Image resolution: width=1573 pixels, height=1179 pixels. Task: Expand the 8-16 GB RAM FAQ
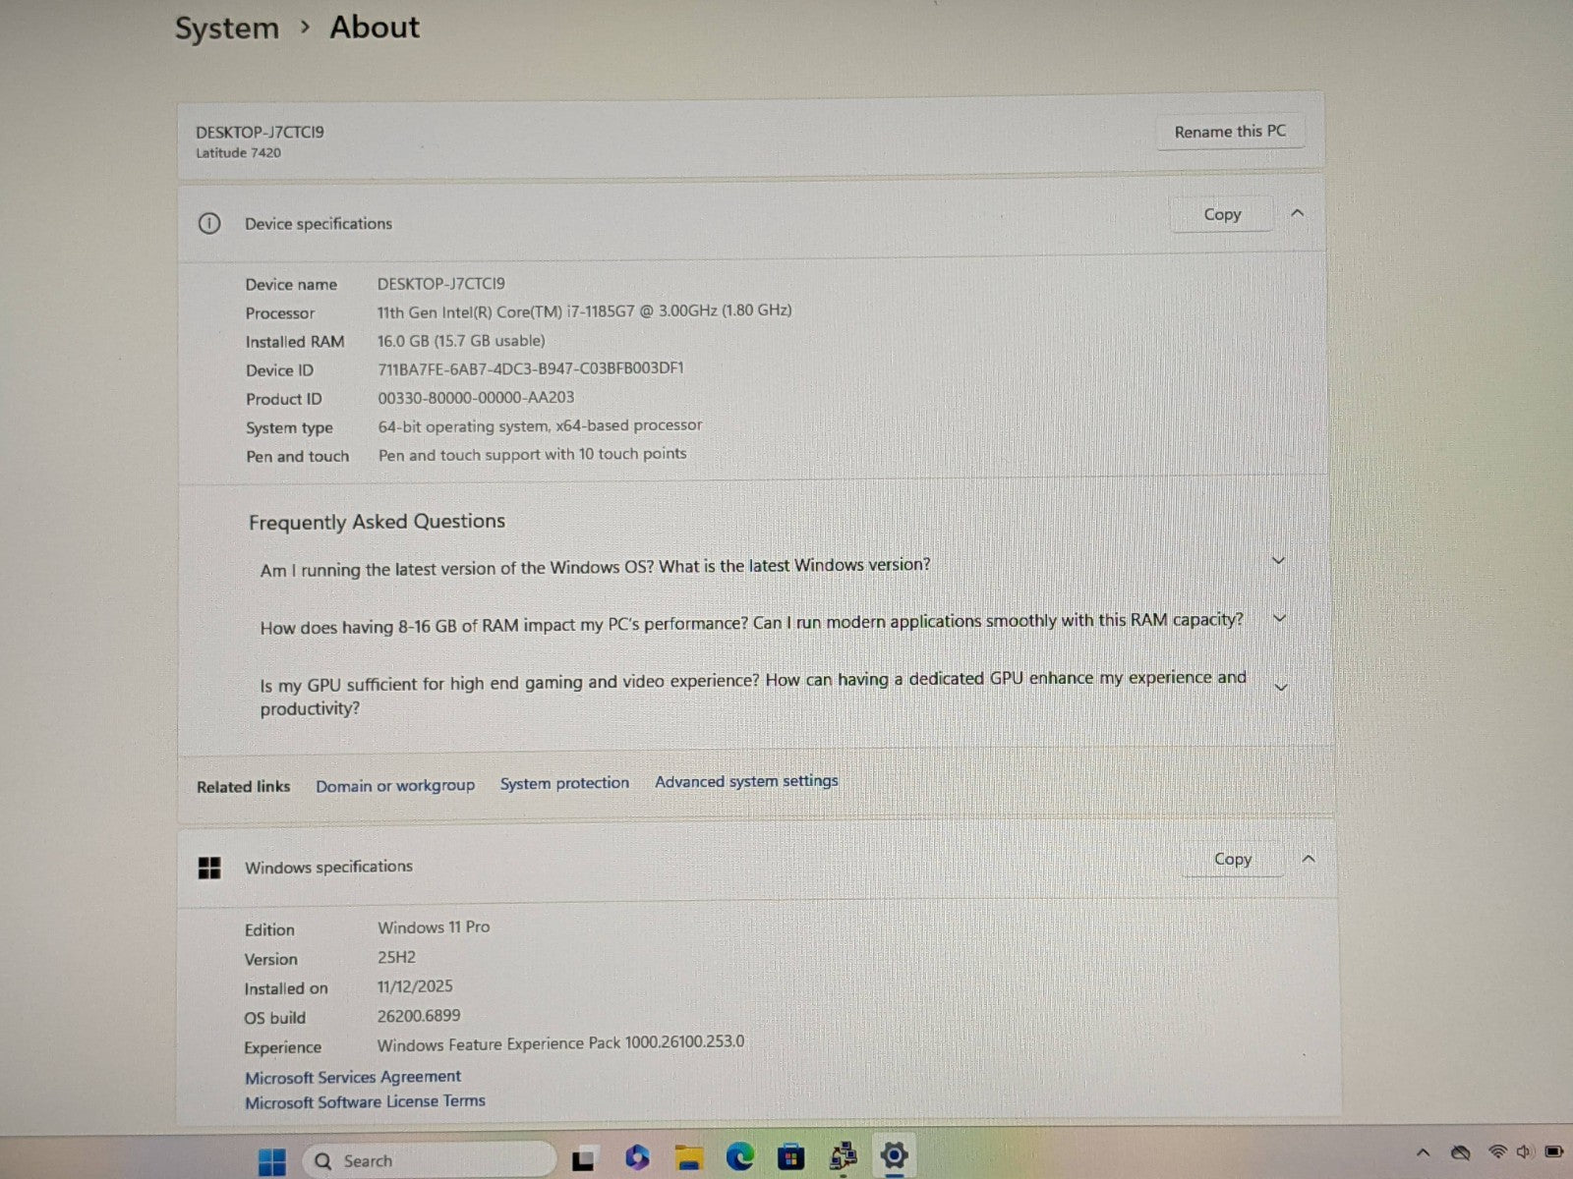coord(1280,619)
